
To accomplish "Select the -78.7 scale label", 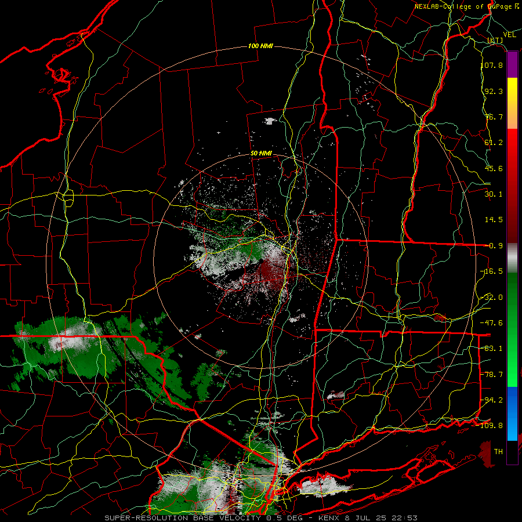I will point(492,375).
